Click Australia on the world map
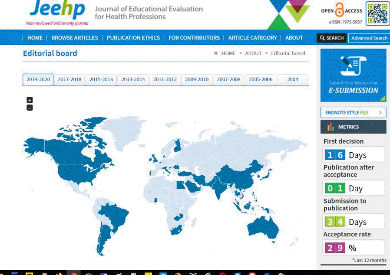This screenshot has width=390, height=275. pos(263,226)
